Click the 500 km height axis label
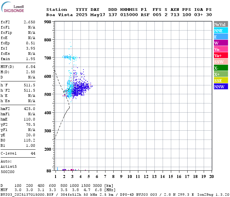The image size is (230, 197). tap(48, 95)
